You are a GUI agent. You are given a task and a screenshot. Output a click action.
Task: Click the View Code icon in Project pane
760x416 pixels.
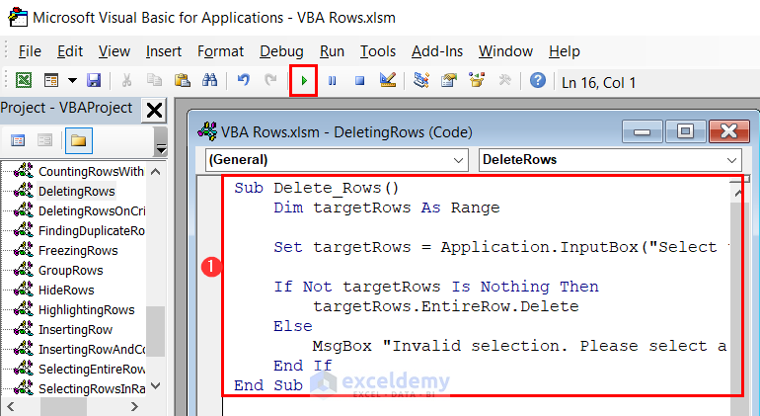pyautogui.click(x=18, y=140)
